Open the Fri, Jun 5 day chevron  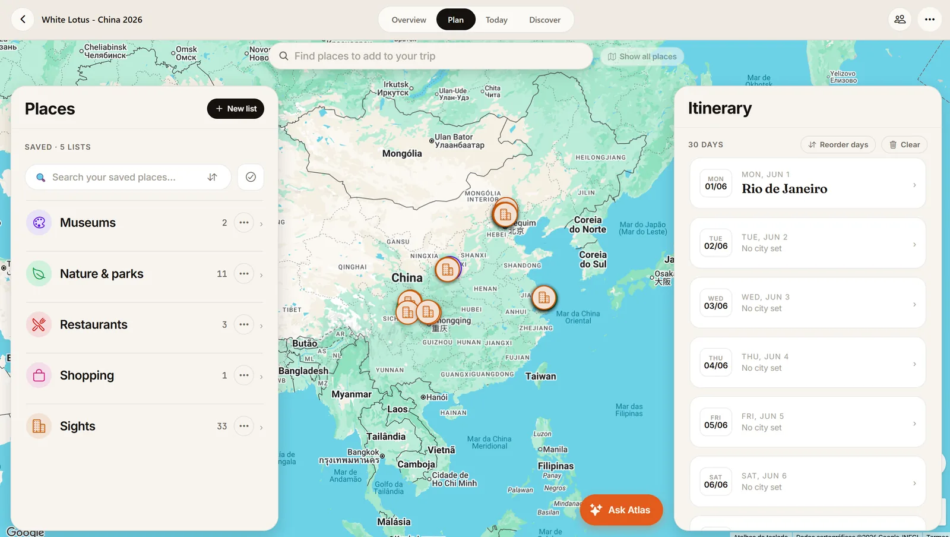[914, 424]
